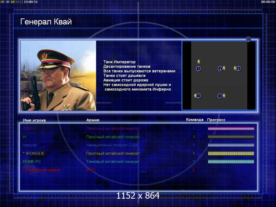Click 'Танковый китайский генерал' army text
The width and height of the screenshot is (276, 207).
(x=113, y=161)
